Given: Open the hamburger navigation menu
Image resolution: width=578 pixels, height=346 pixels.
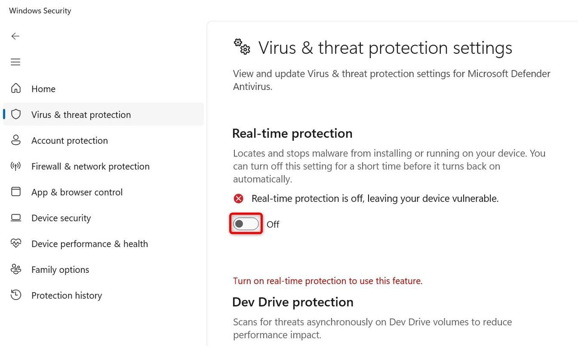Looking at the screenshot, I should (x=15, y=62).
